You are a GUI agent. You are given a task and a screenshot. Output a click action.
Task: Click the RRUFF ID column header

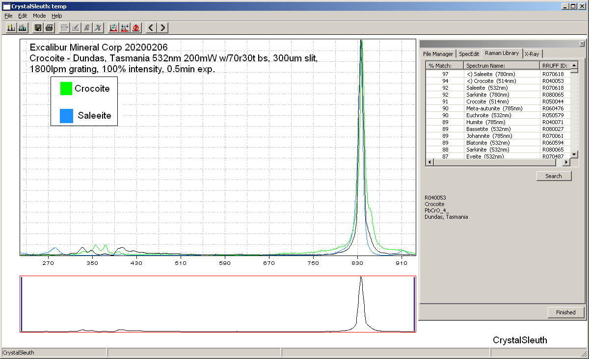(555, 65)
